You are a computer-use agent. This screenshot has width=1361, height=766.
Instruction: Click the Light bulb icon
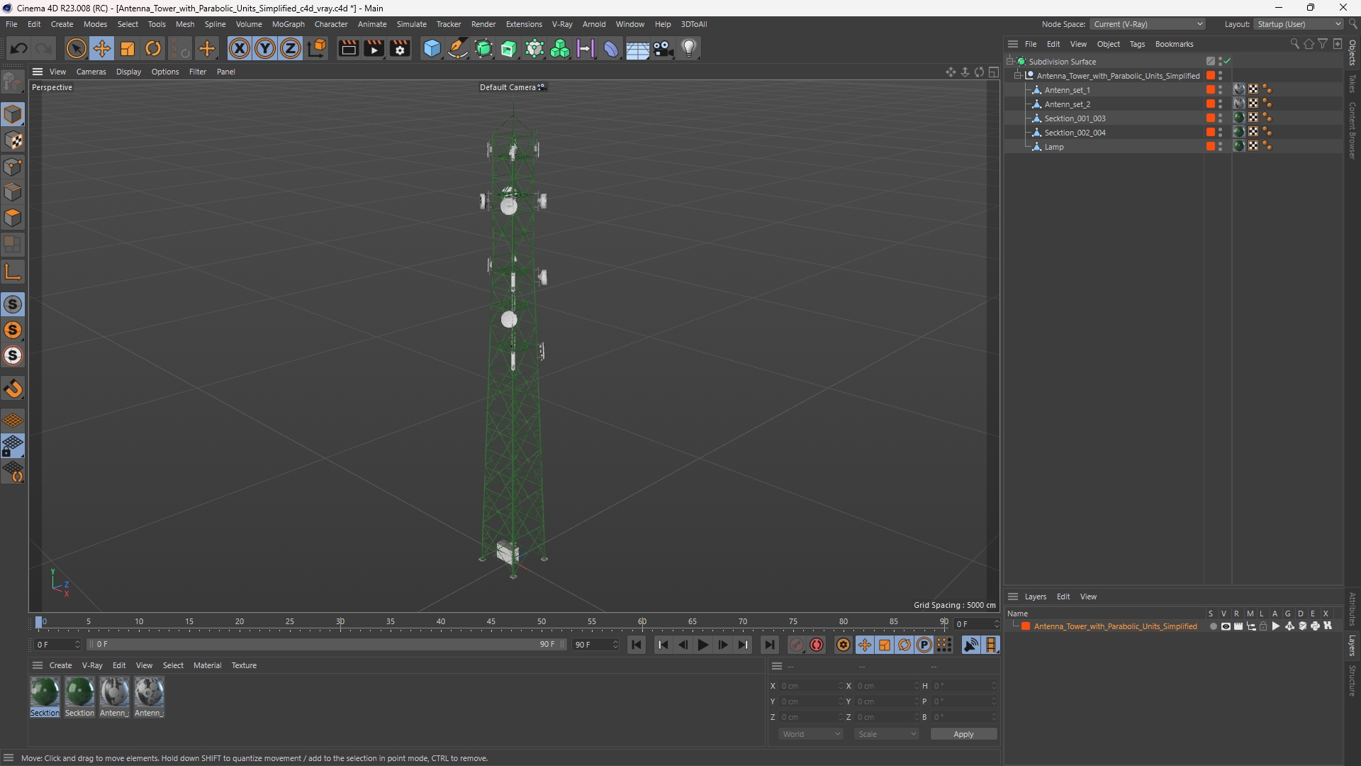pos(689,49)
